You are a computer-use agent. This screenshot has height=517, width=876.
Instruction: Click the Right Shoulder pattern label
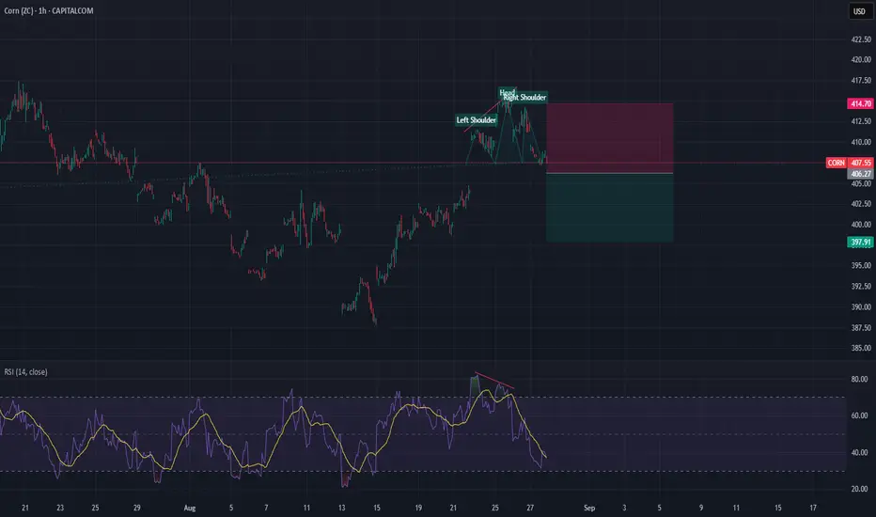click(x=524, y=97)
